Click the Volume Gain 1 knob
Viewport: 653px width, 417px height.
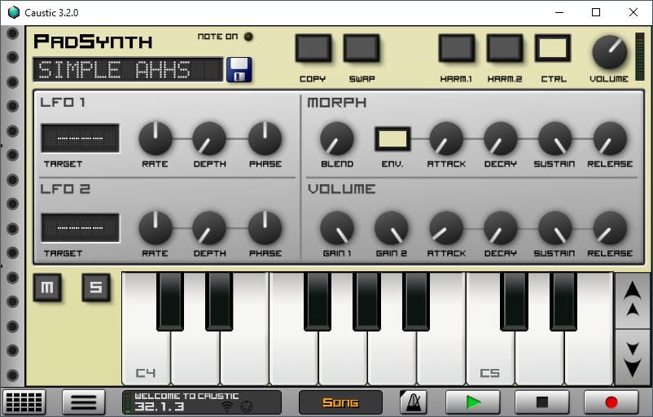click(337, 228)
